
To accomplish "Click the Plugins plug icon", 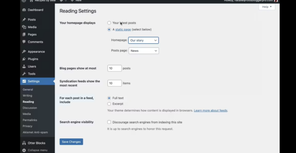I will click(x=24, y=59).
